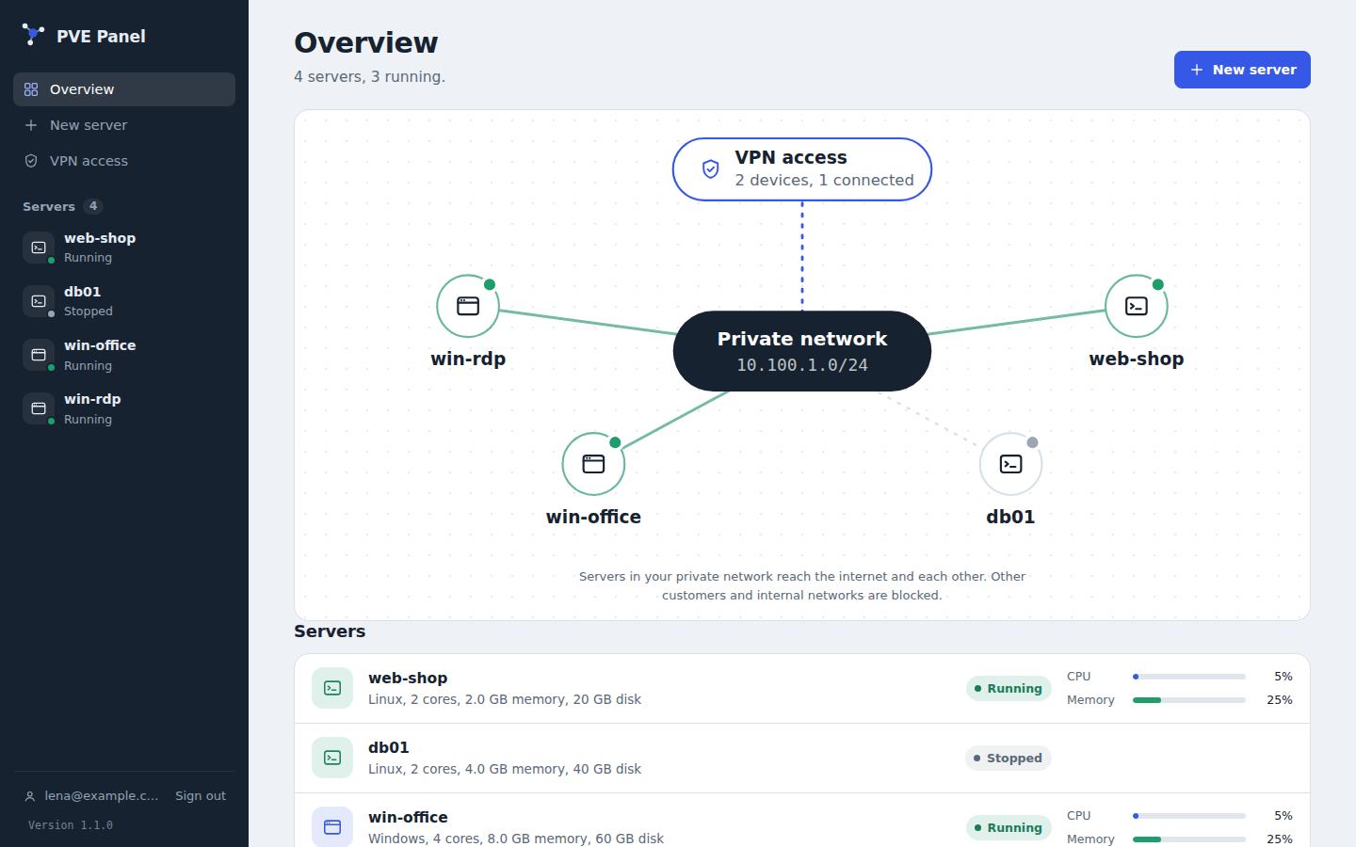The image size is (1356, 847).
Task: Select win-rdp icon in the sidebar list
Action: pos(39,408)
